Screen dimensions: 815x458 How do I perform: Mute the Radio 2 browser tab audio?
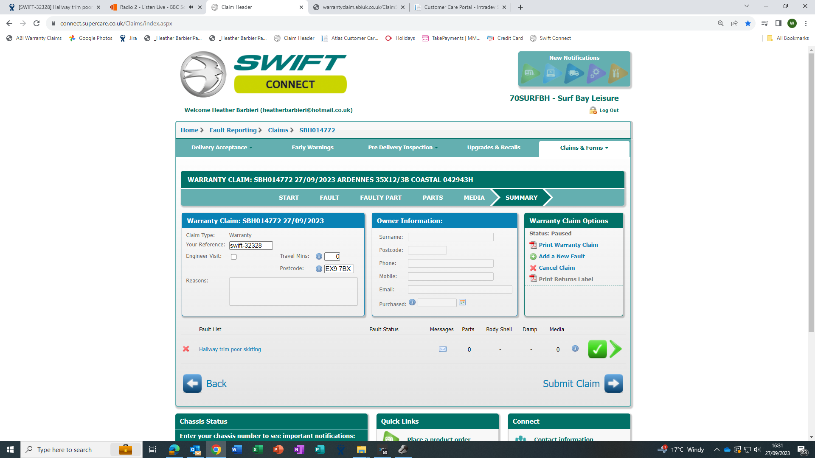tap(191, 7)
